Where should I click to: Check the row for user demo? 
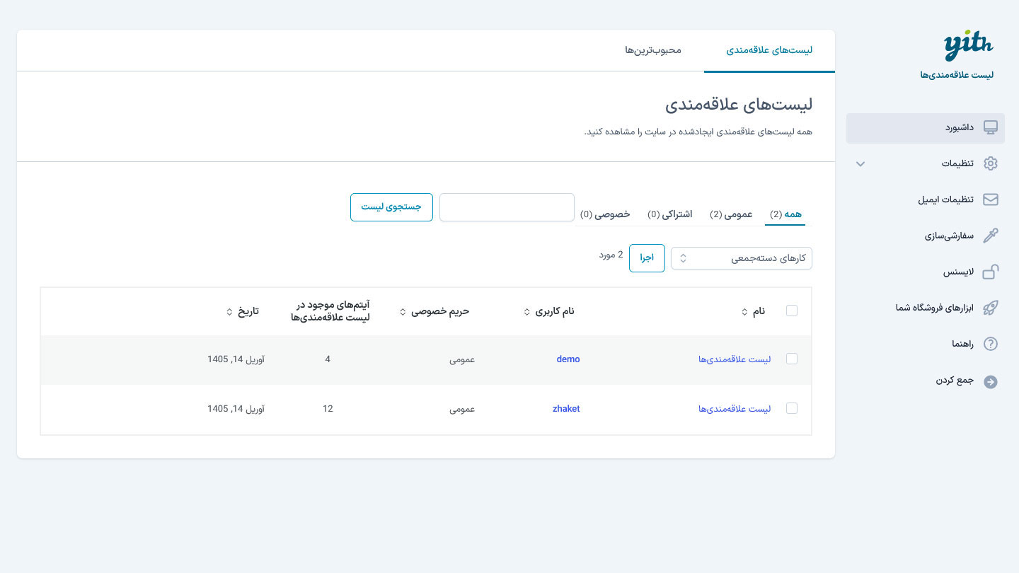tap(792, 359)
